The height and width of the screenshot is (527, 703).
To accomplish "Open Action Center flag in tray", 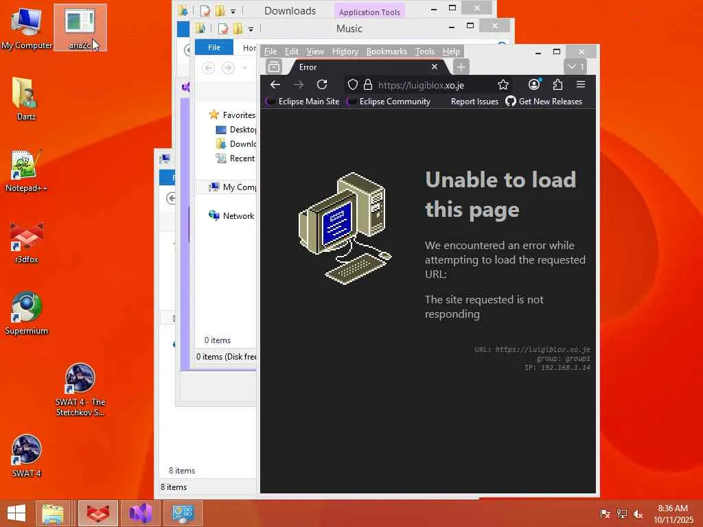I will pos(605,513).
